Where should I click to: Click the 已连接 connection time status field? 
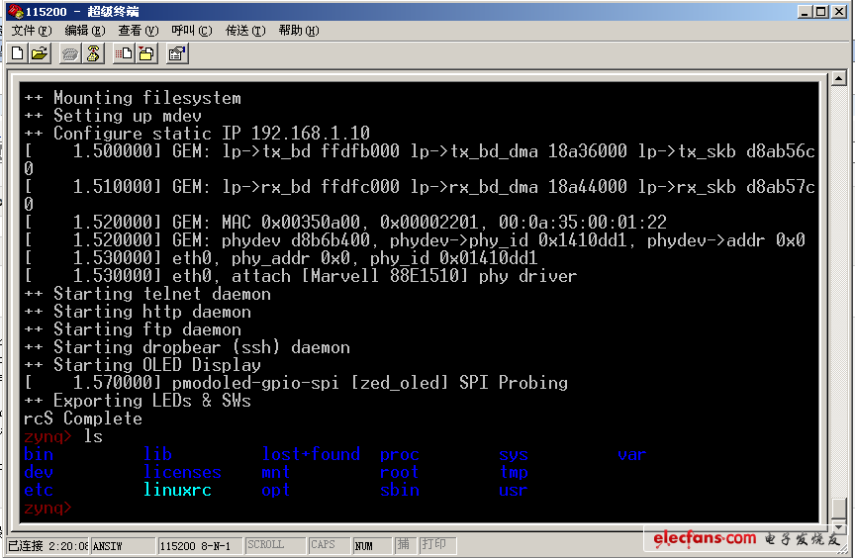coord(47,545)
